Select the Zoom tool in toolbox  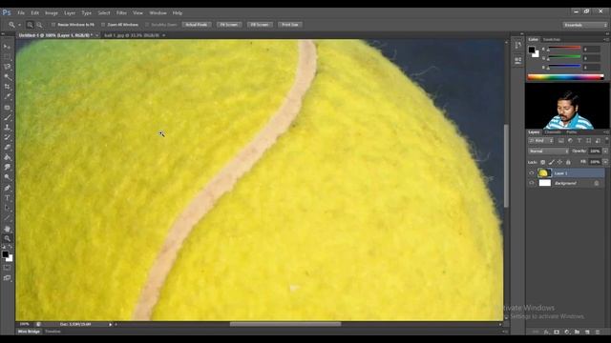coord(7,238)
